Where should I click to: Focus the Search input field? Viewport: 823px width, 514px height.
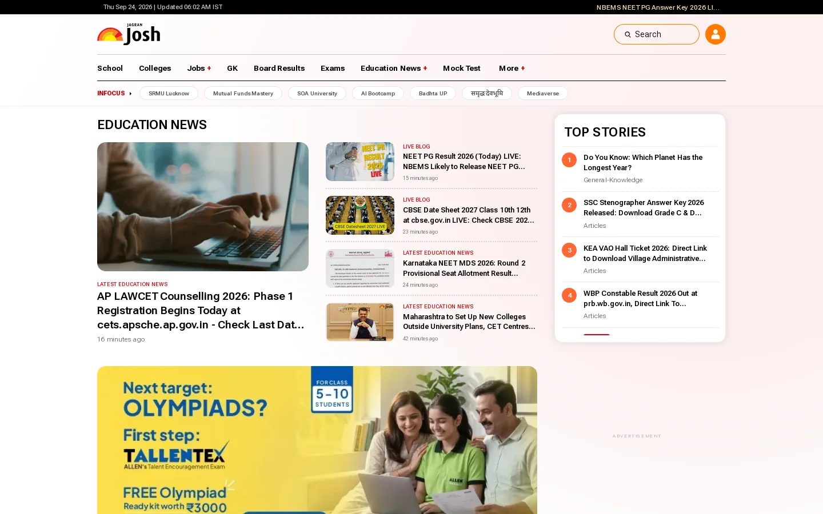click(x=656, y=34)
